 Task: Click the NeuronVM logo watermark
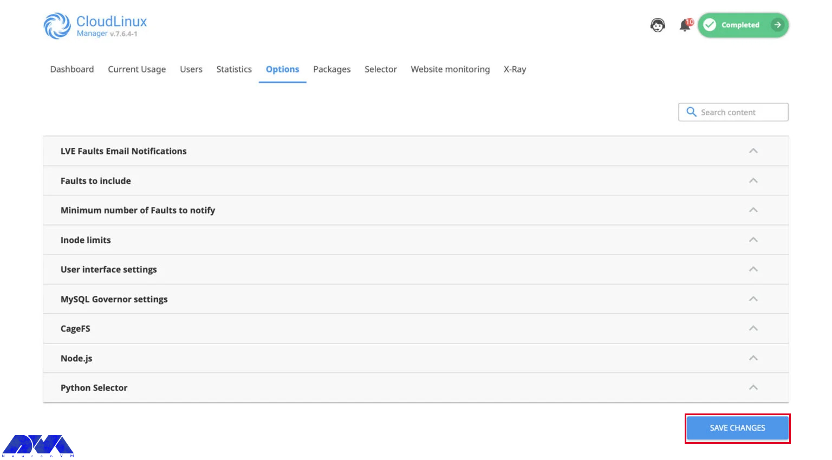[38, 444]
